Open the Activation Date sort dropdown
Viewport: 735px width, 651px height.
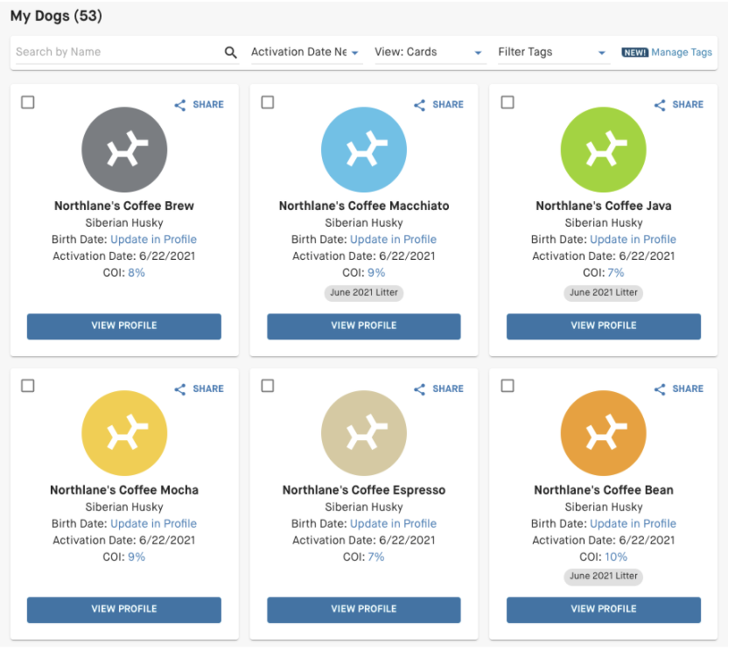(305, 52)
